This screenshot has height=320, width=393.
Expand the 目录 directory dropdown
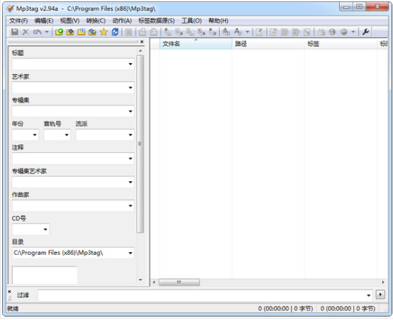(131, 253)
